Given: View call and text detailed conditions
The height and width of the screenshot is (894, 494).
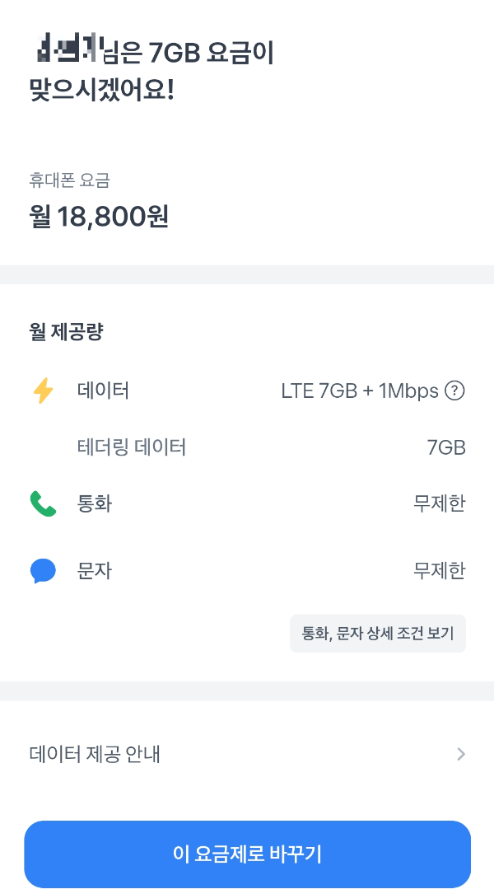Looking at the screenshot, I should 378,633.
